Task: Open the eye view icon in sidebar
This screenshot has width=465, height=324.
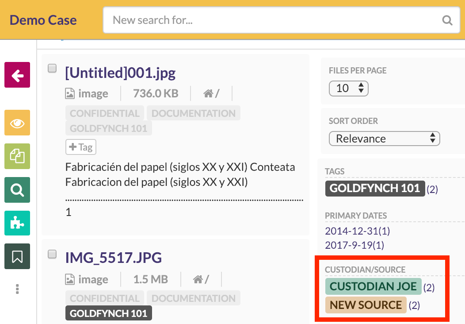Action: (17, 123)
